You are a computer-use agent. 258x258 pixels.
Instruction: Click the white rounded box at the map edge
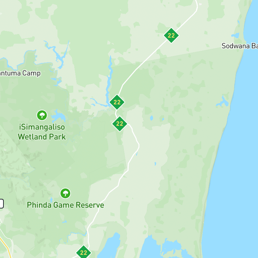[x=1, y=204]
